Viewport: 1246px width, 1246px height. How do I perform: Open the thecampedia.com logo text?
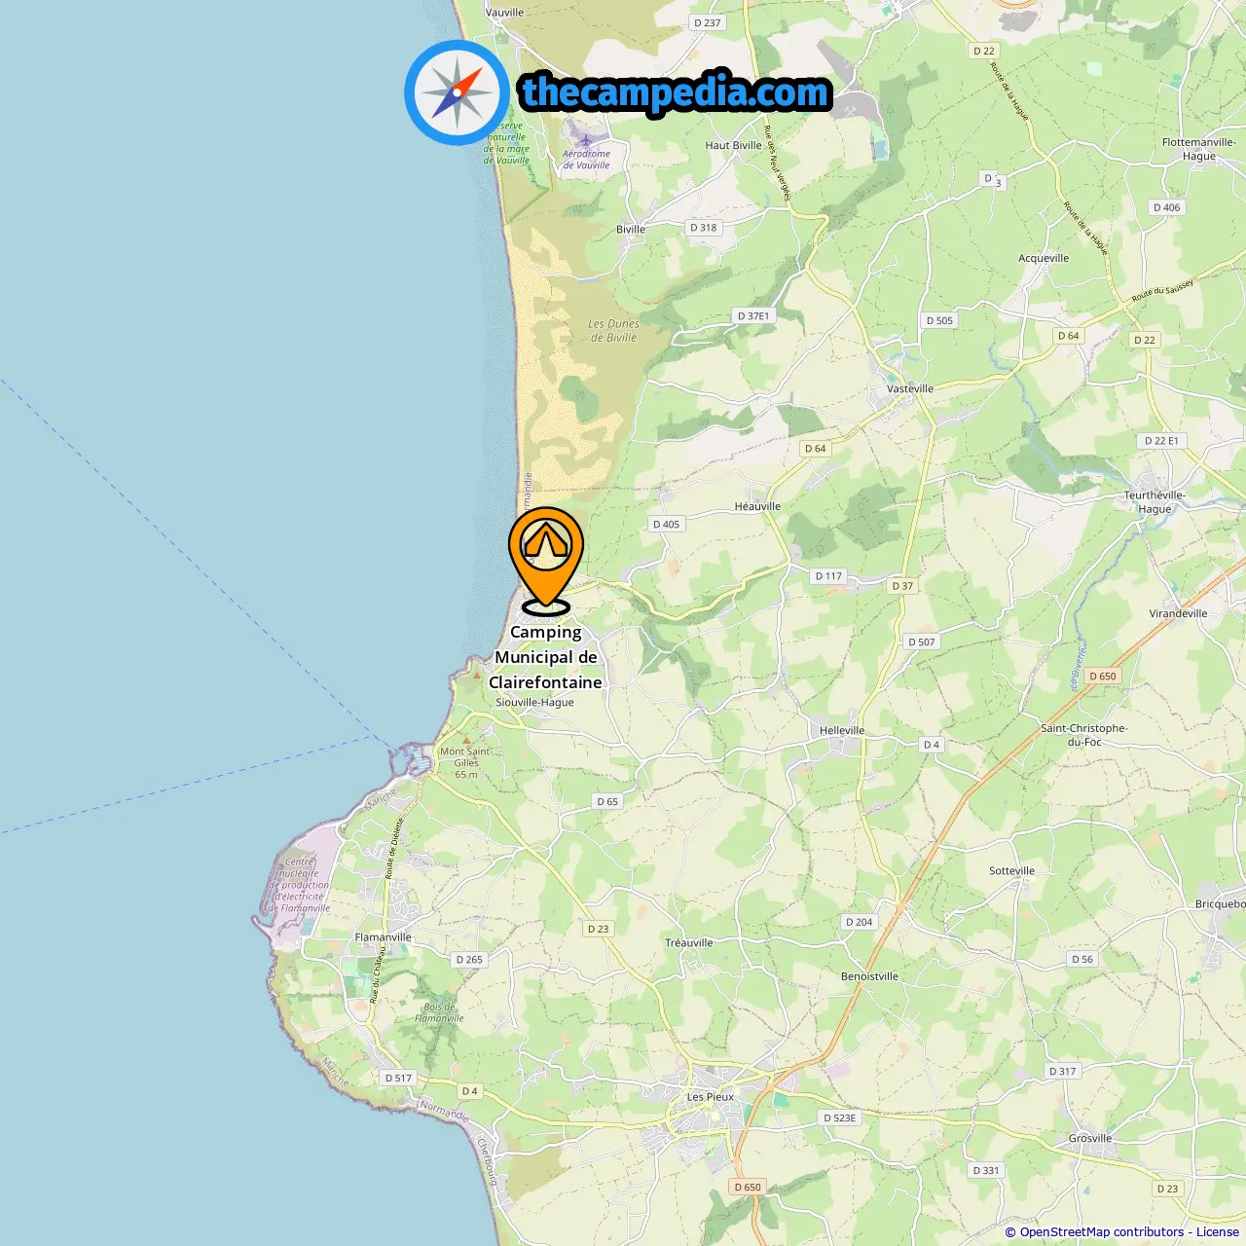click(676, 92)
